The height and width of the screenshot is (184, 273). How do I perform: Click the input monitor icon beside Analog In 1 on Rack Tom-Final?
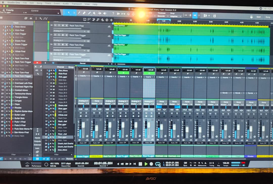[88, 32]
